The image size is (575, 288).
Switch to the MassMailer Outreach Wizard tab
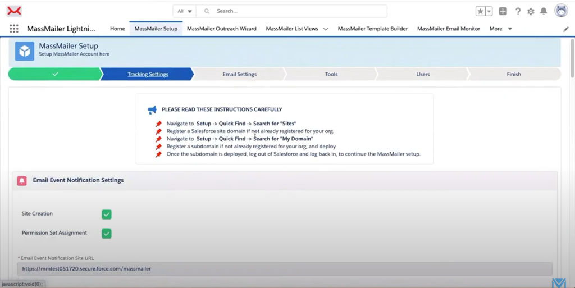click(x=222, y=29)
